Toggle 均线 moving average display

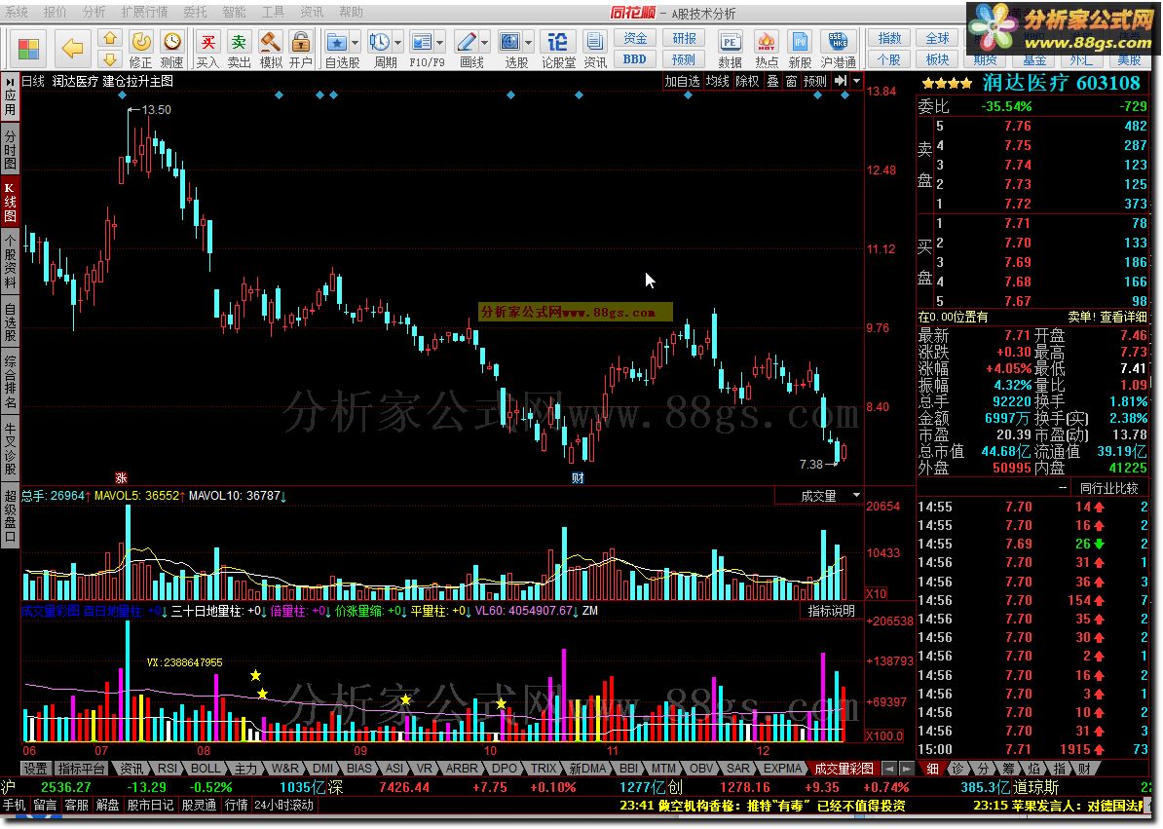tap(717, 81)
